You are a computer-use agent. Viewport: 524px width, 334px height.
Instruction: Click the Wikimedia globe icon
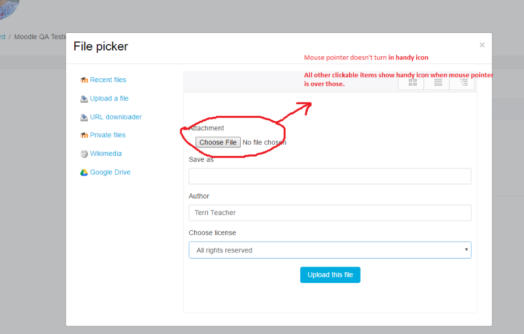pyautogui.click(x=84, y=154)
